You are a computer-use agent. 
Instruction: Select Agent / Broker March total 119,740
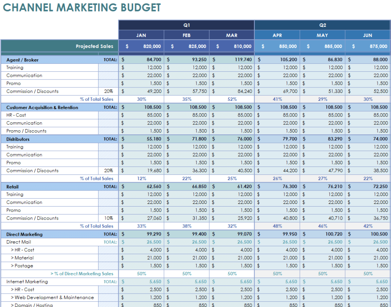(232, 60)
